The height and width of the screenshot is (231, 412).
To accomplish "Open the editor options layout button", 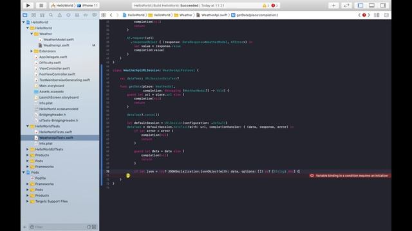I will (x=377, y=15).
